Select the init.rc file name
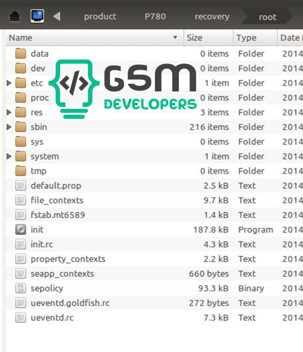 pyautogui.click(x=42, y=244)
